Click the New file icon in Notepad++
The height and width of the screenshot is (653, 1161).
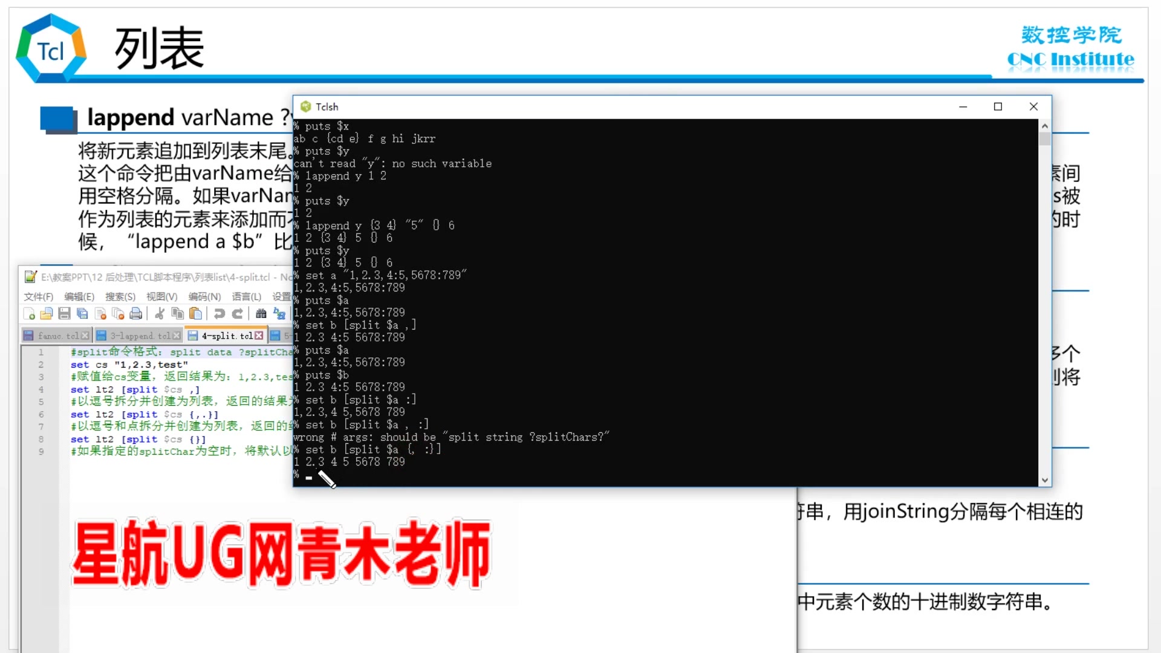click(29, 313)
